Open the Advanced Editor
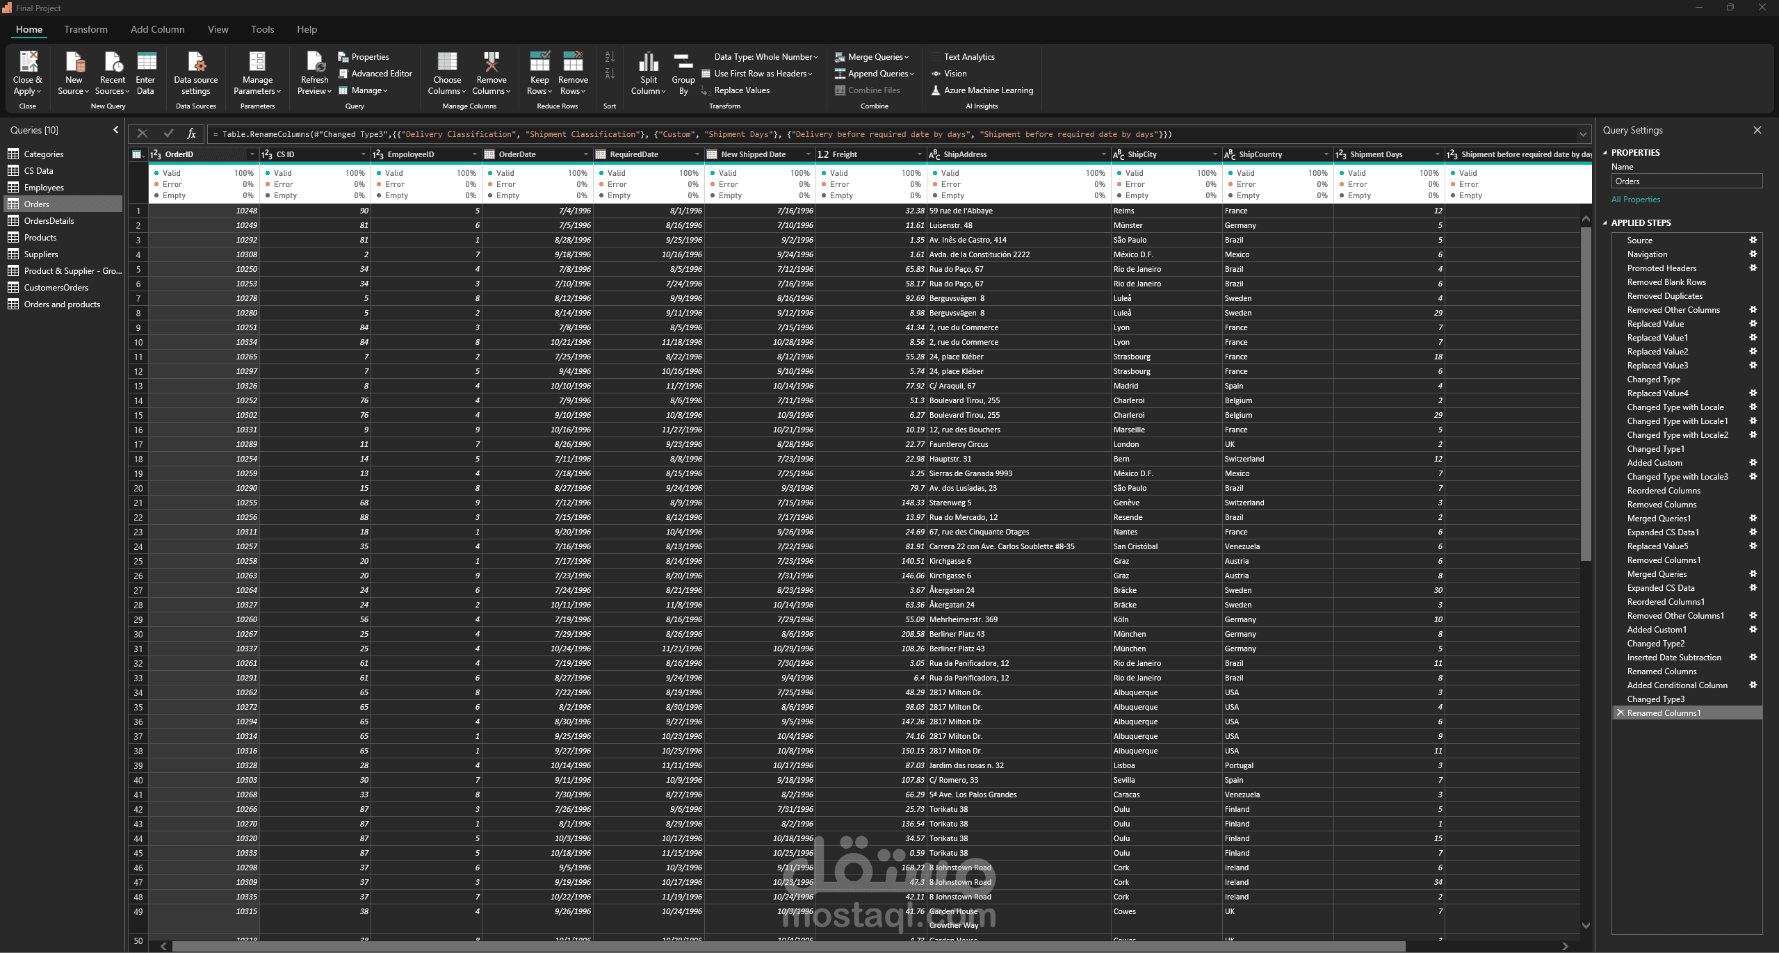1779x953 pixels. (x=374, y=74)
